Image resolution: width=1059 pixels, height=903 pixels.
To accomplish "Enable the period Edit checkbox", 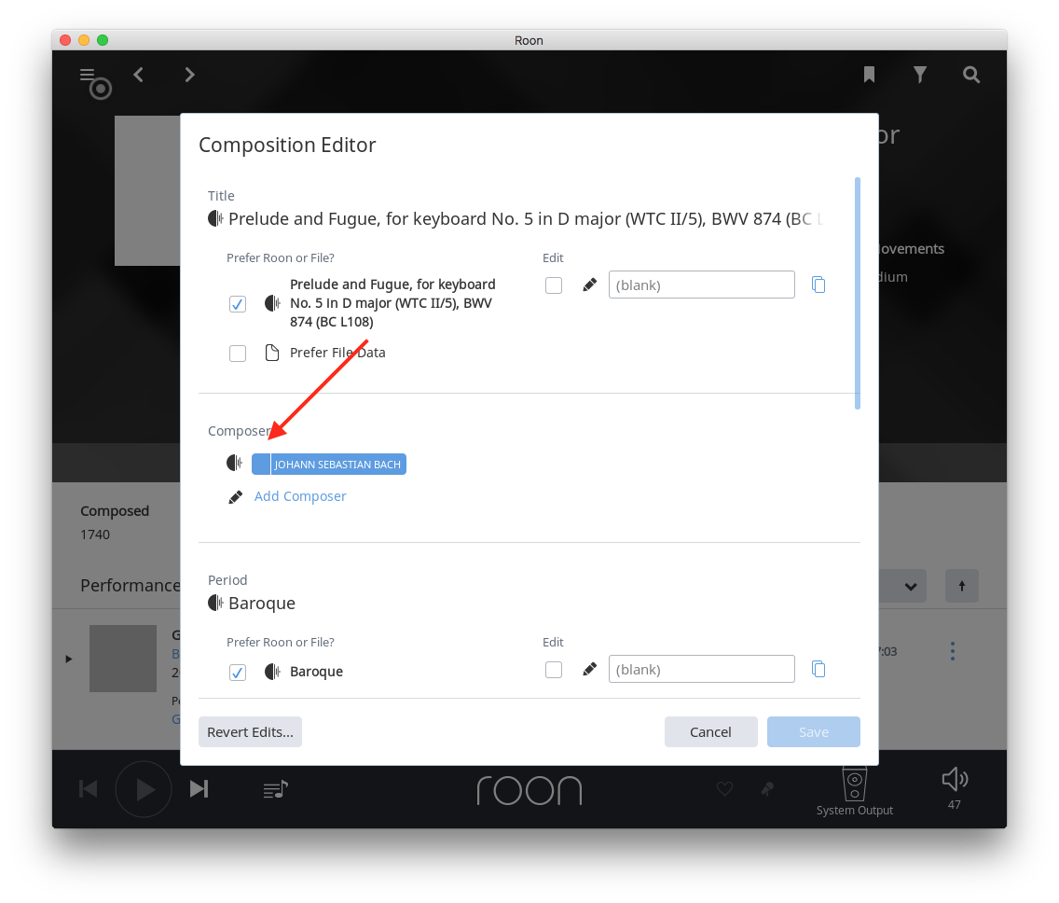I will coord(553,670).
